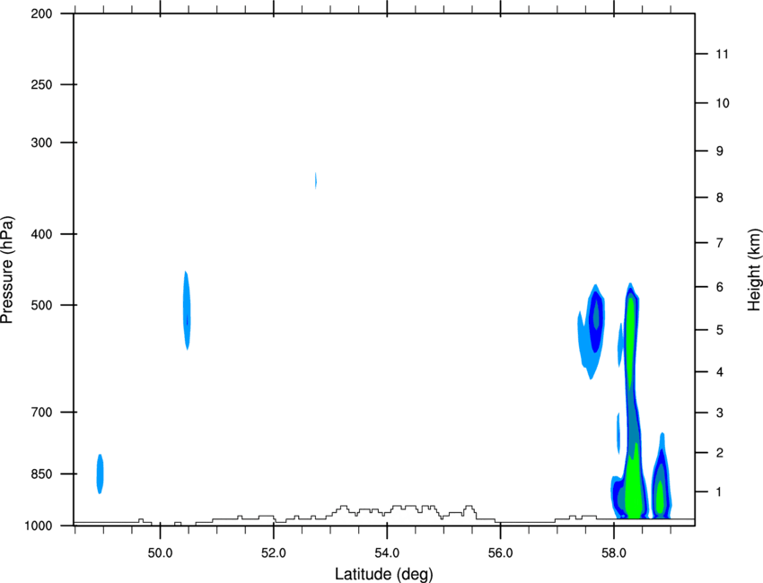Click height tick label 5

click(x=720, y=330)
